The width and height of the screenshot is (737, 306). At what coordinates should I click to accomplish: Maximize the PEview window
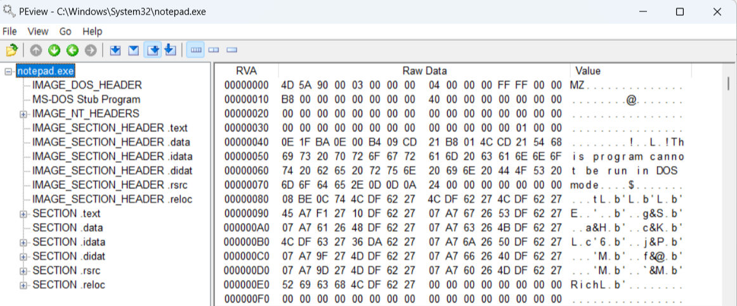coord(680,12)
